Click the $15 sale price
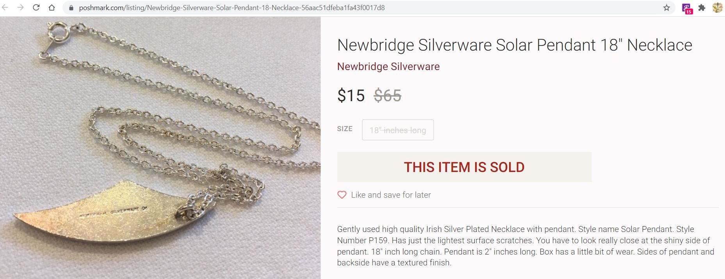The height and width of the screenshot is (279, 725). (351, 95)
